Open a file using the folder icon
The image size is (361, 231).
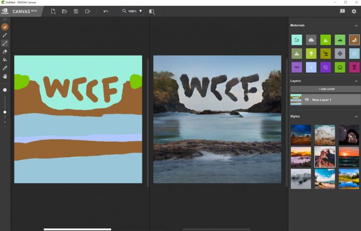[64, 11]
